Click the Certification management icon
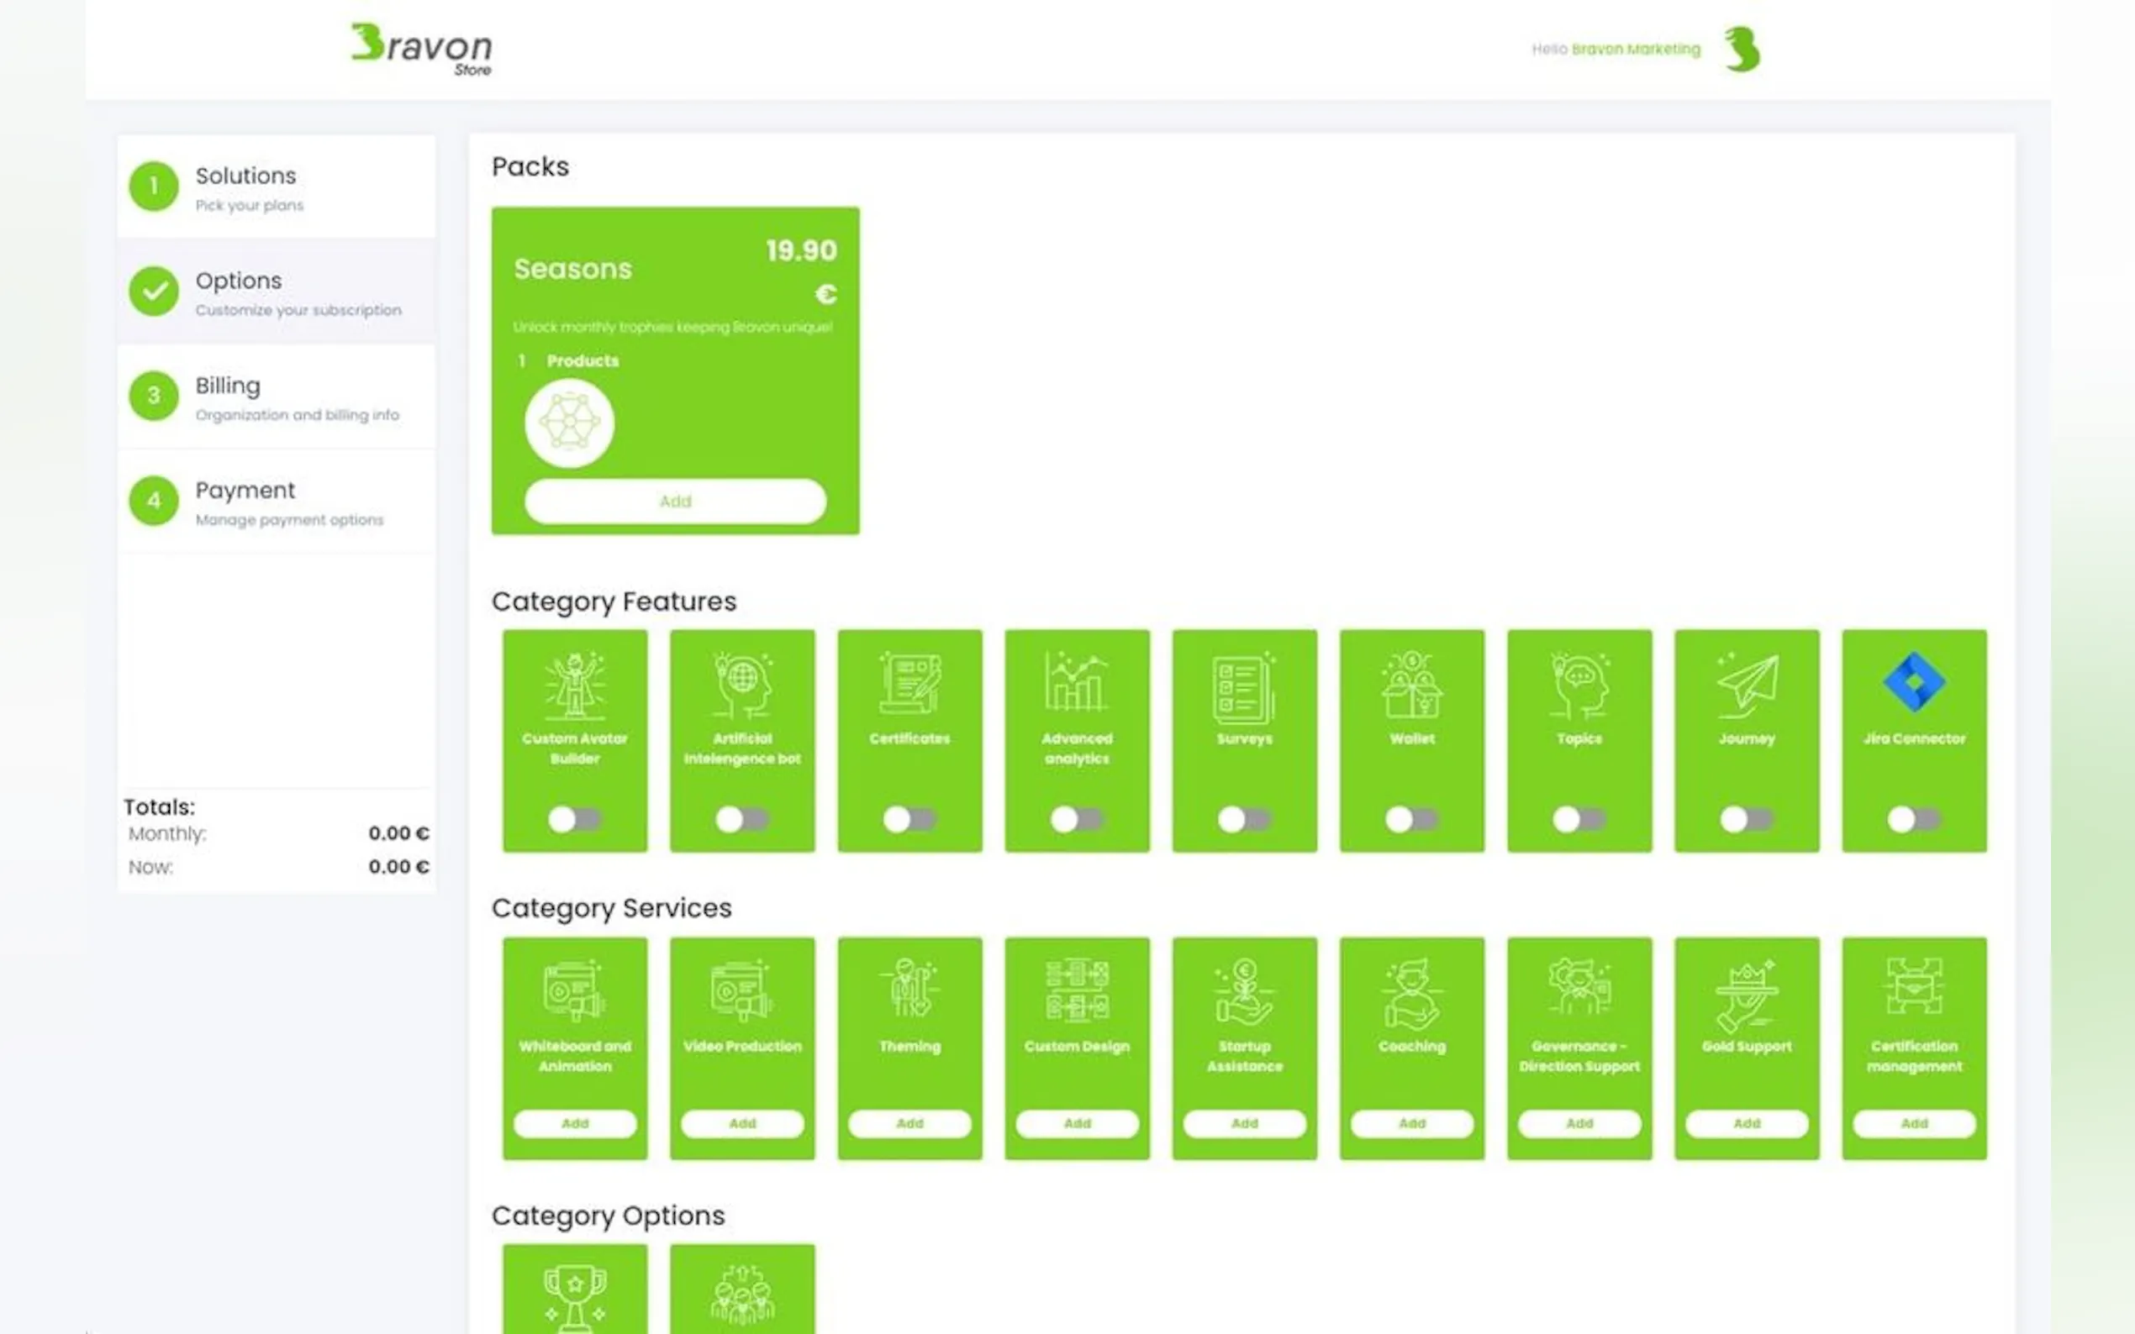The height and width of the screenshot is (1334, 2135). (1913, 987)
